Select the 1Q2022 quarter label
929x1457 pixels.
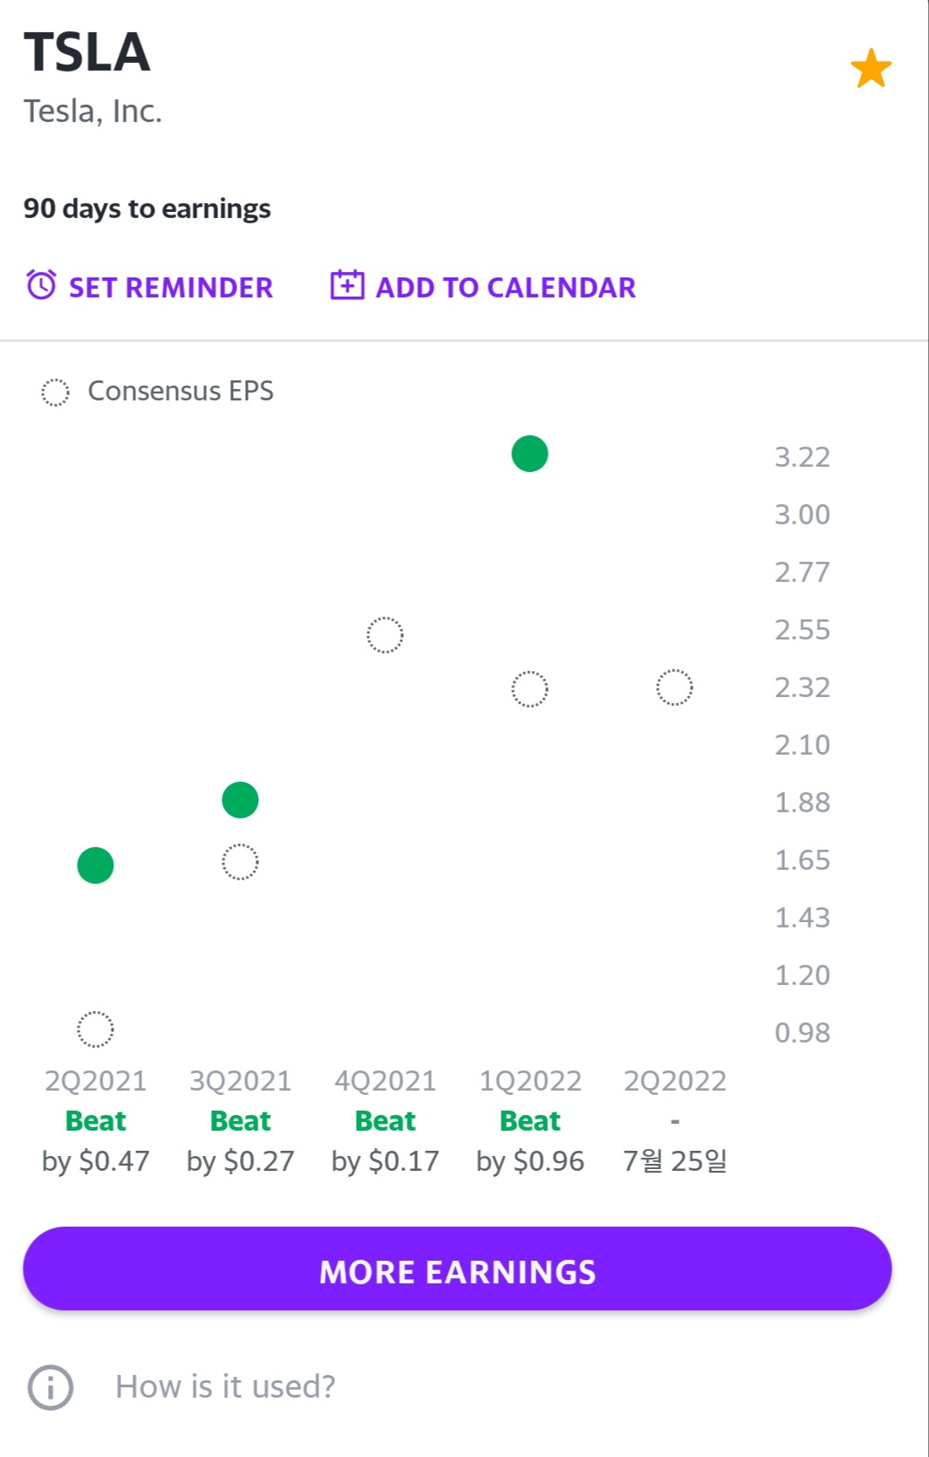[x=530, y=1081]
